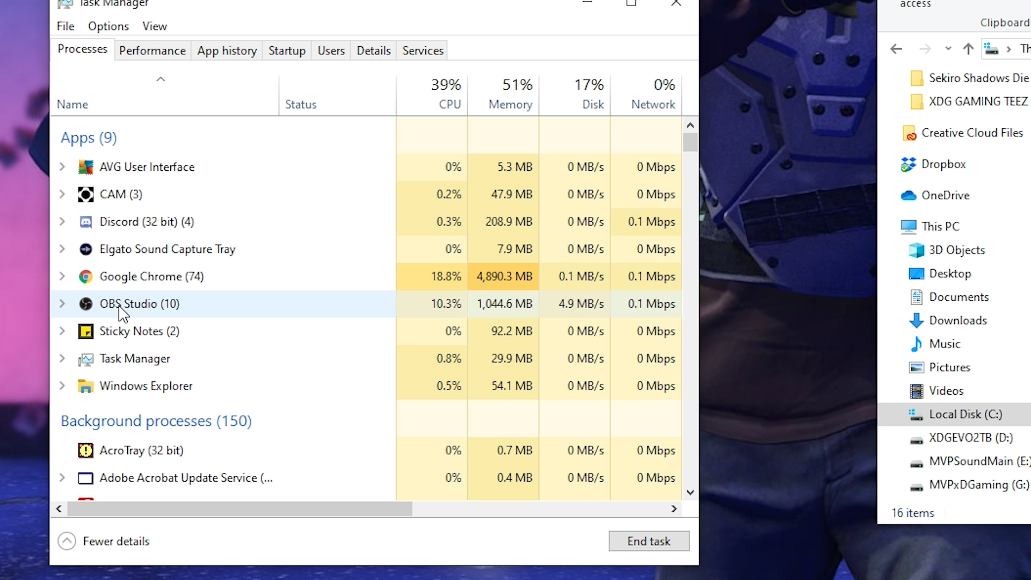
Task: Open the View menu
Action: click(155, 26)
